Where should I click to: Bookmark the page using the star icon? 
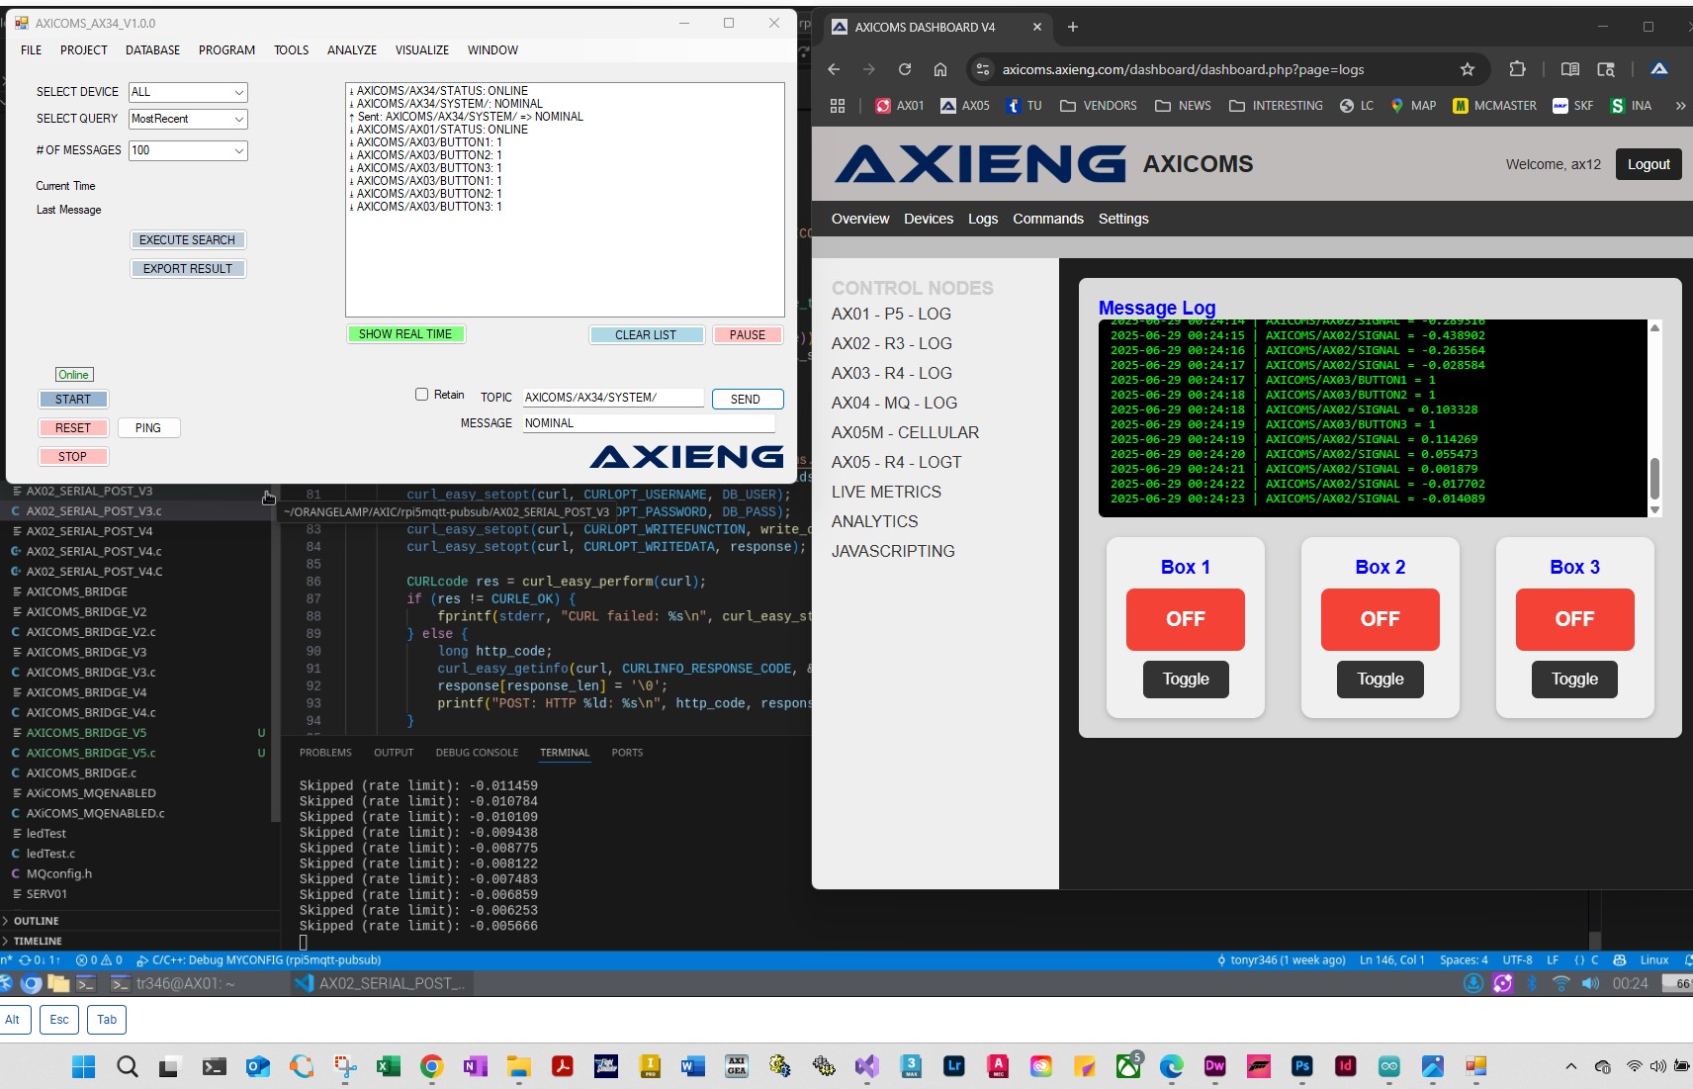click(1468, 69)
